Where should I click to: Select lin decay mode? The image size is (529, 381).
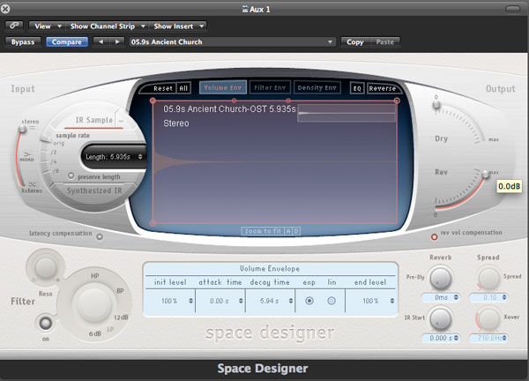click(332, 301)
